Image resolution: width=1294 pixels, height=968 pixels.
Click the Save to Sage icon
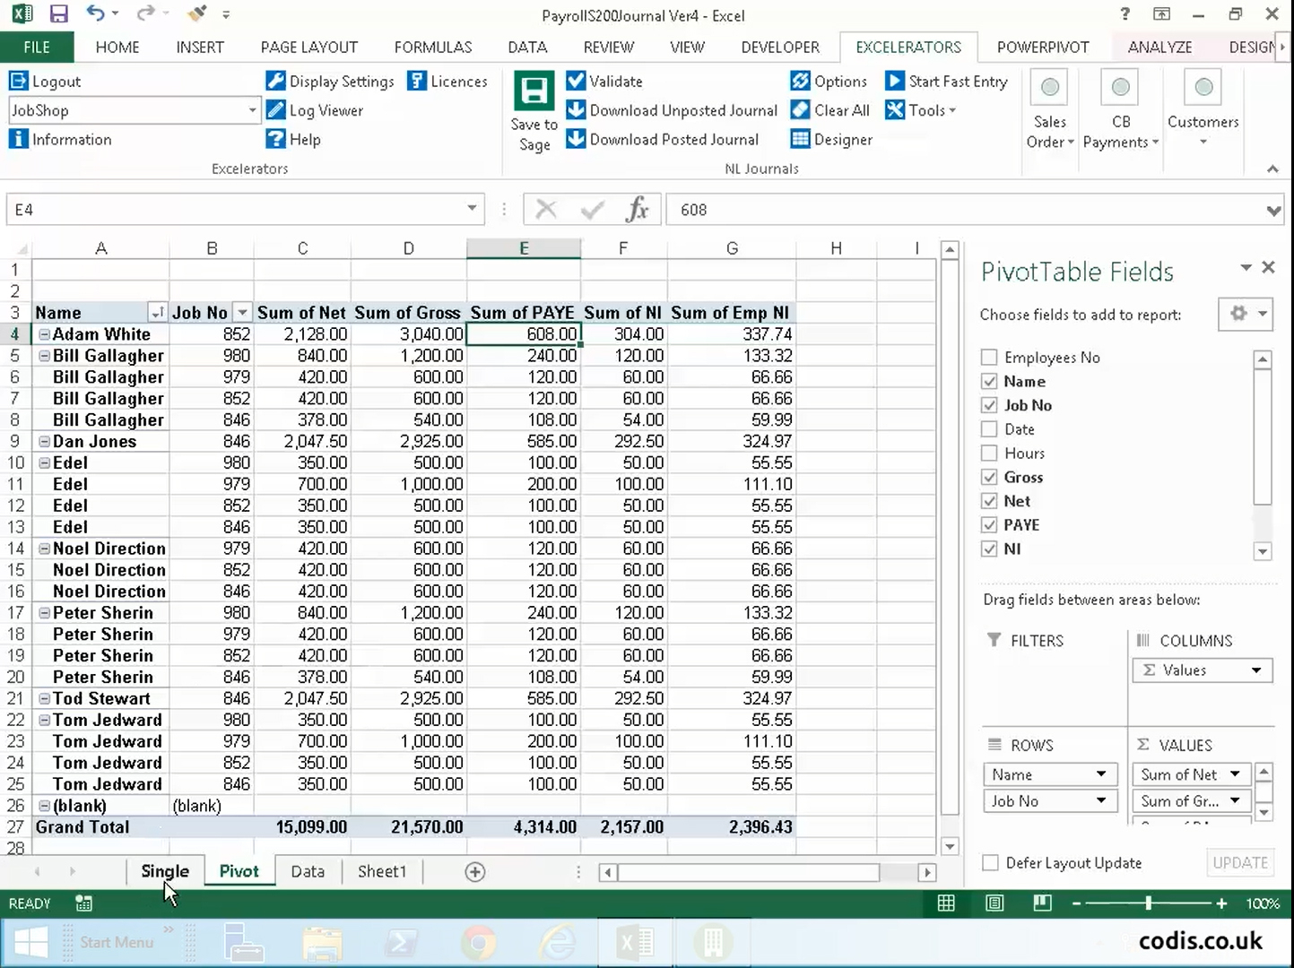point(534,92)
